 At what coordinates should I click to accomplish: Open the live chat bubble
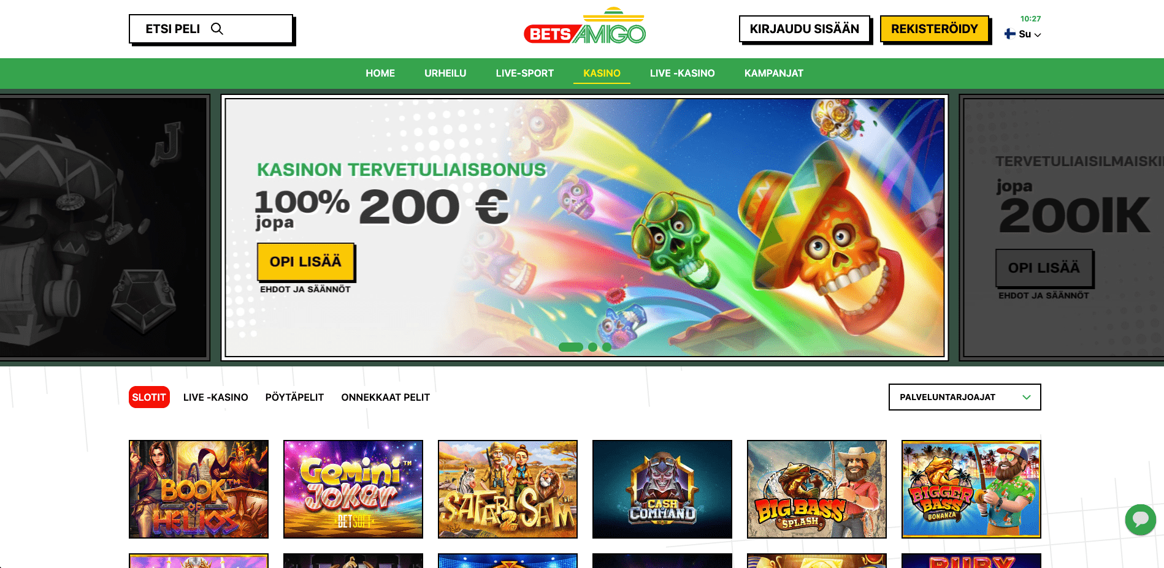(1141, 520)
